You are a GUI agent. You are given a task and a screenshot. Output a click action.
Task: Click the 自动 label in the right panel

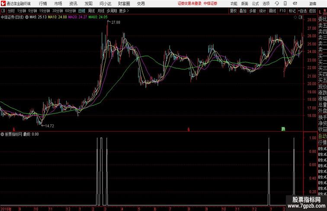(322, 136)
